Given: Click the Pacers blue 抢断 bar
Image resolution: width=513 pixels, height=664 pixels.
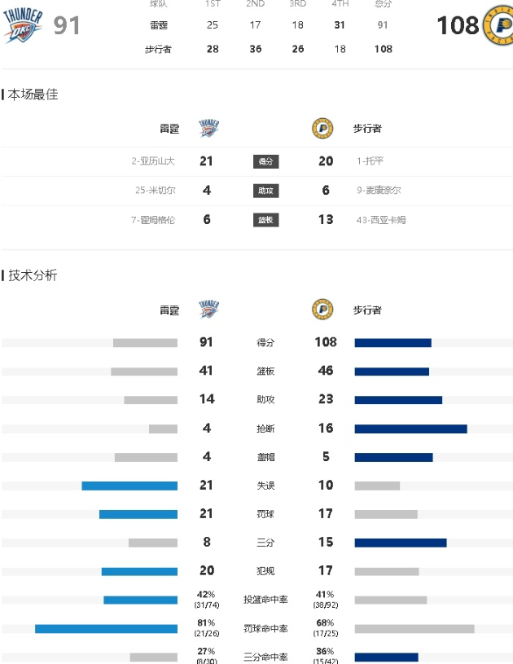Looking at the screenshot, I should pos(410,429).
